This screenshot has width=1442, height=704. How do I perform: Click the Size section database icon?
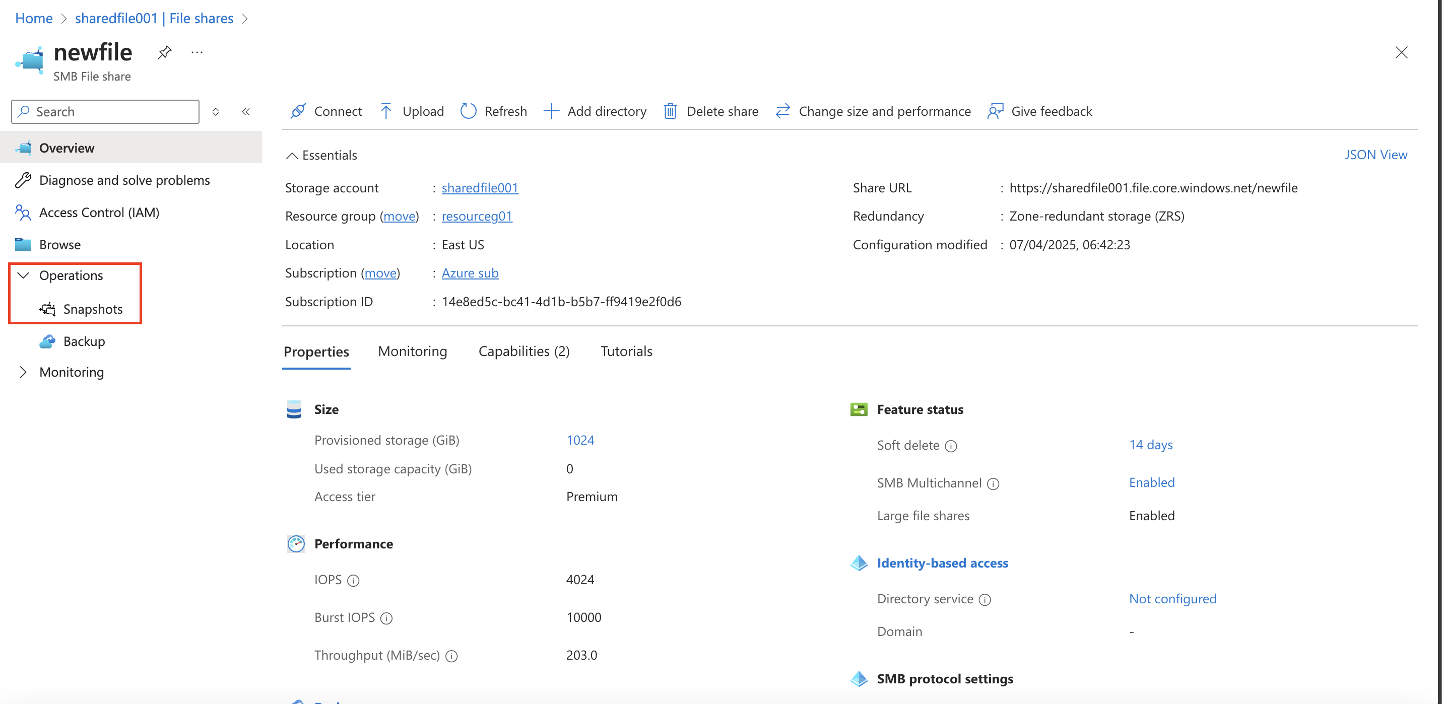(x=294, y=409)
